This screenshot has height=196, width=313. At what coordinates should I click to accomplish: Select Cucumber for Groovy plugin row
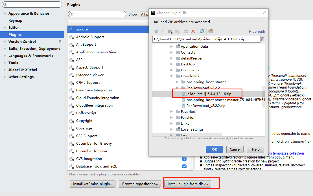(x=108, y=144)
